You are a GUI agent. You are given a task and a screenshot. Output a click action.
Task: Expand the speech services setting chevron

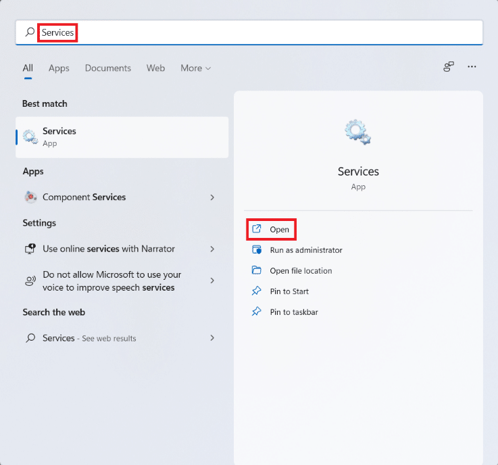click(x=212, y=280)
